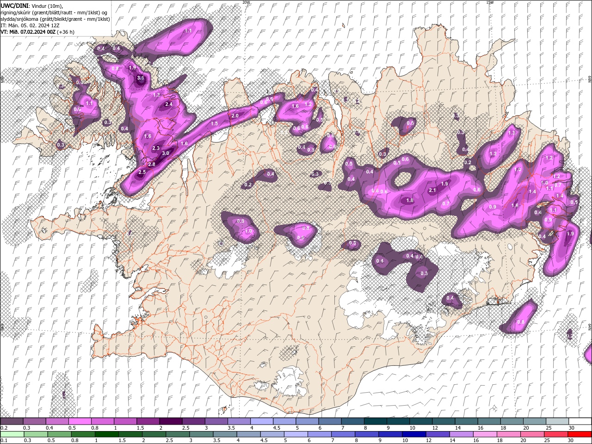Click the 3.0 snowfall value on the map
This screenshot has height=444, width=592.
166,153
